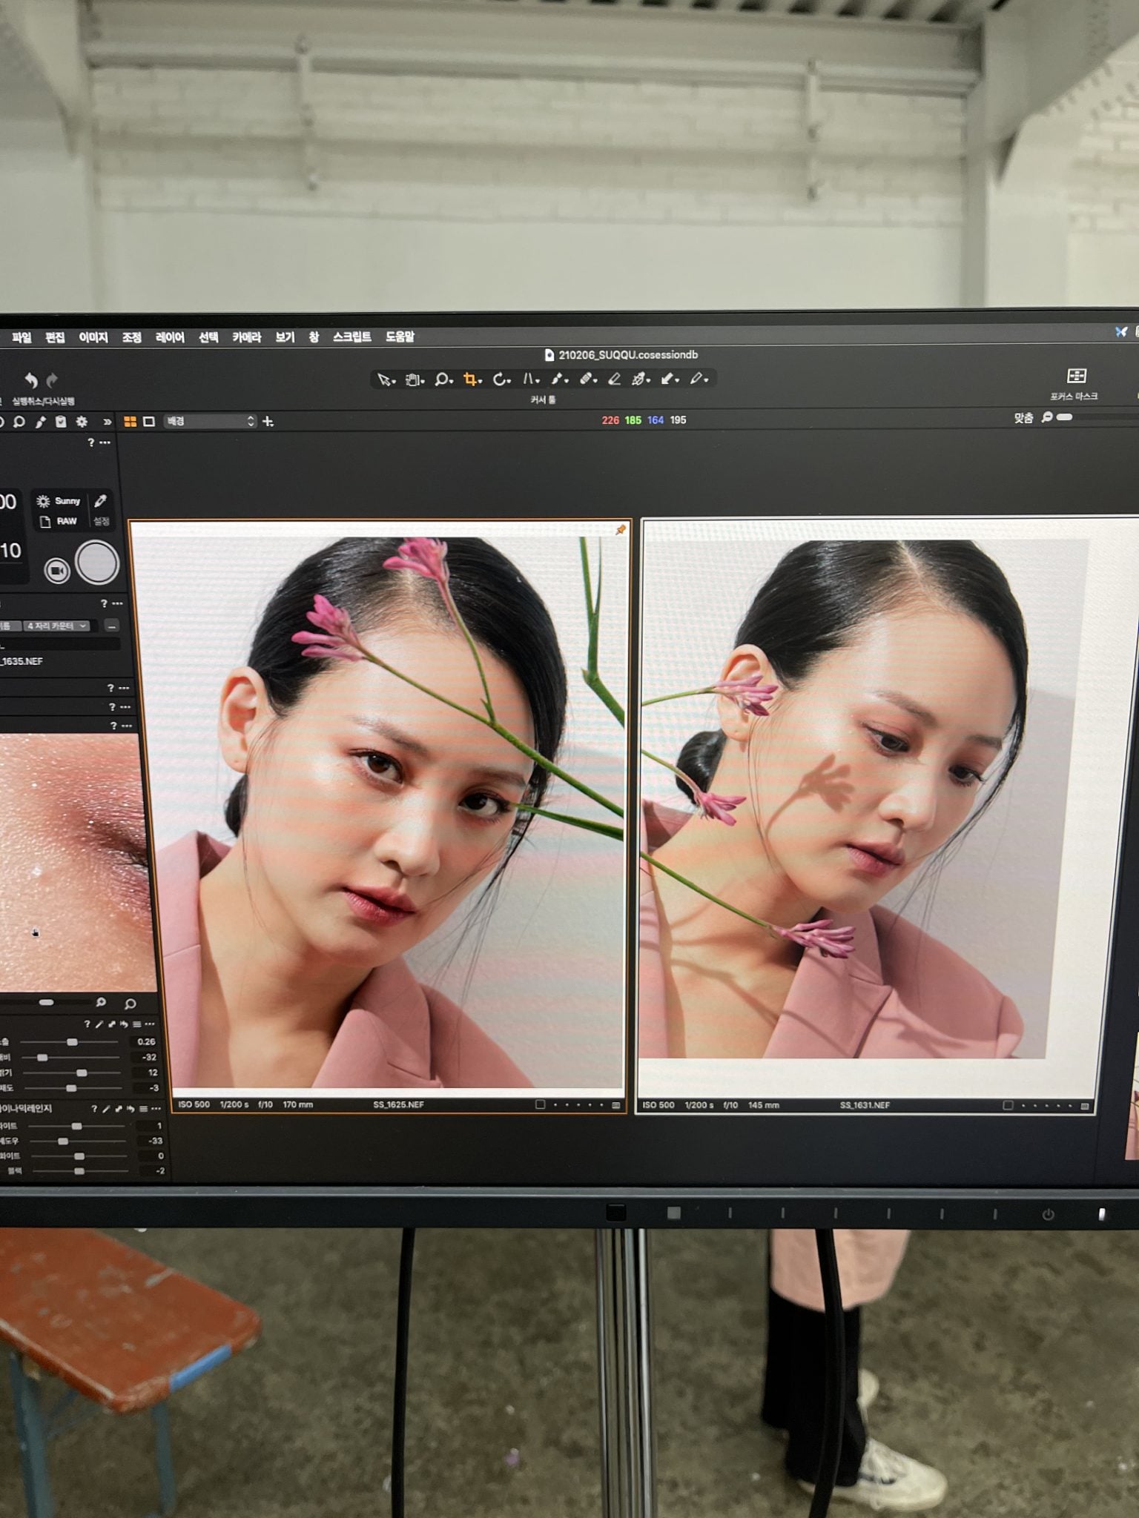Select the hand pan tool
The width and height of the screenshot is (1139, 1518).
pos(414,379)
